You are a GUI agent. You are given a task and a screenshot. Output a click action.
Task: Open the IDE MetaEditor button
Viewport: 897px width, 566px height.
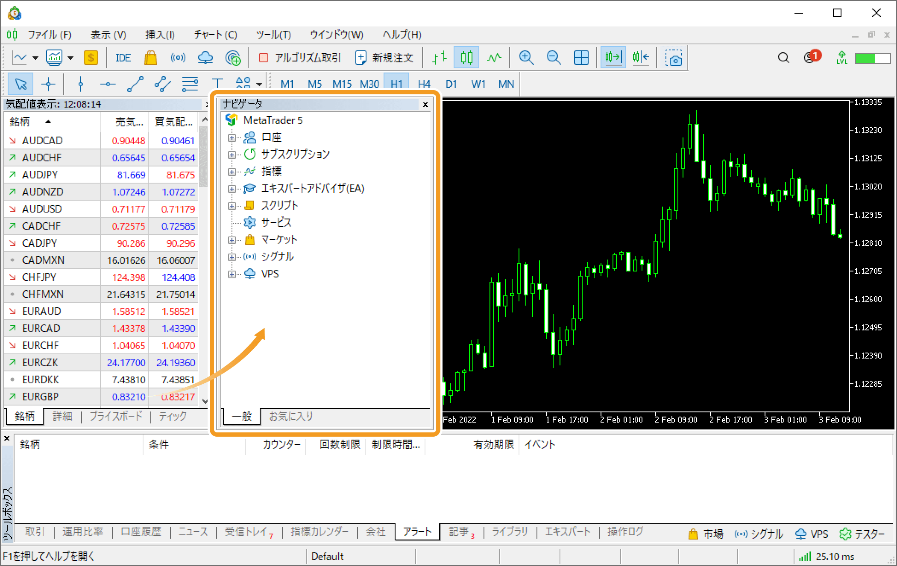[x=123, y=58]
